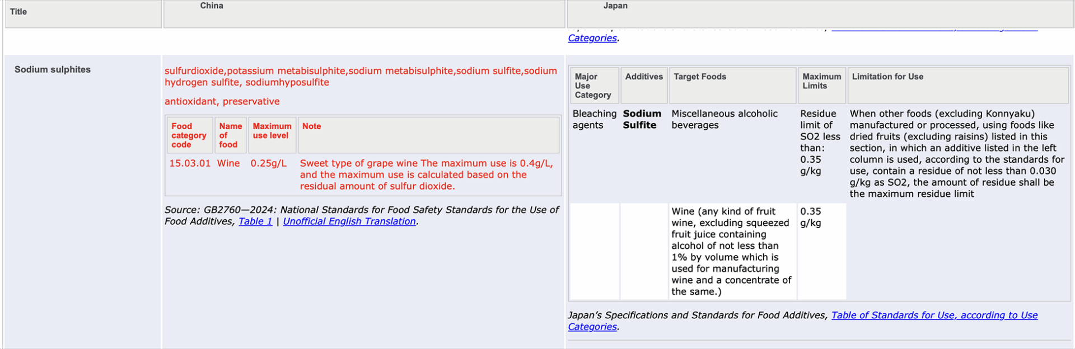Click the Japan column header
The image size is (1075, 349).
tap(820, 13)
